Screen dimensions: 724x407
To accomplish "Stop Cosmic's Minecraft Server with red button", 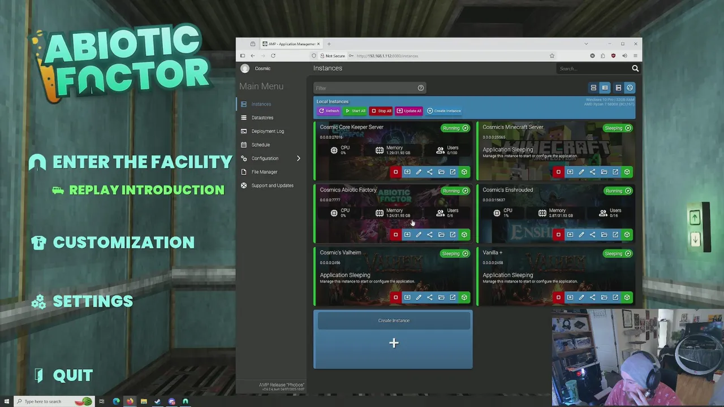I will pos(558,172).
